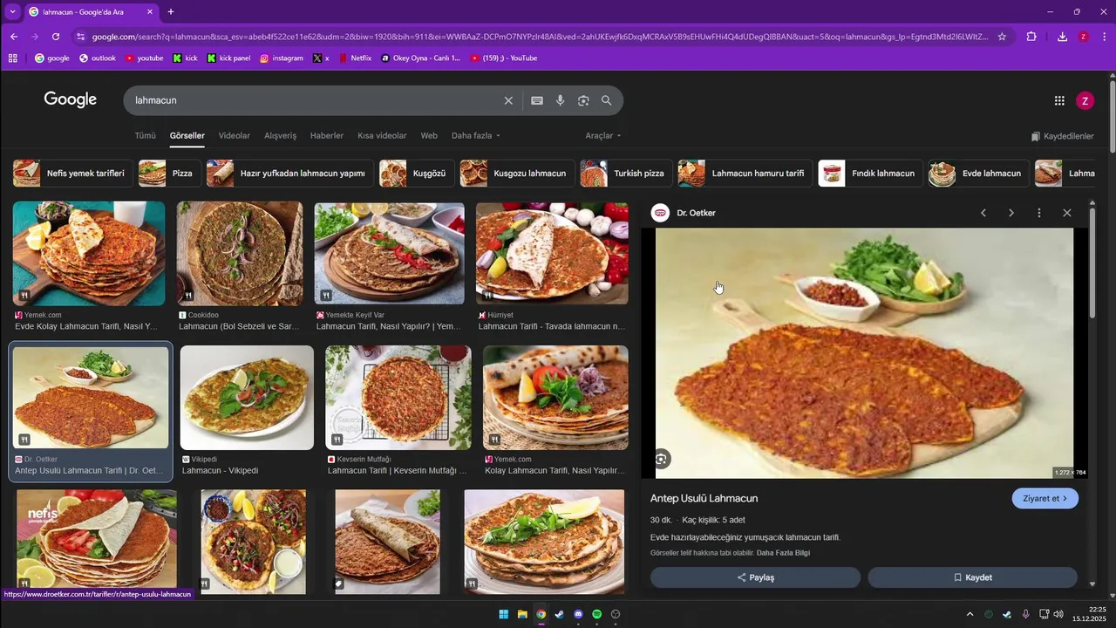
Task: Switch to the Web tab
Action: click(429, 136)
